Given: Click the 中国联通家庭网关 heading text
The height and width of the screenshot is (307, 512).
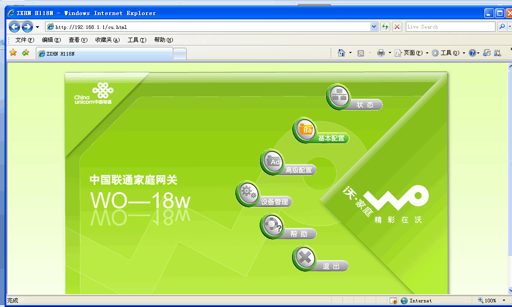Looking at the screenshot, I should click(133, 180).
